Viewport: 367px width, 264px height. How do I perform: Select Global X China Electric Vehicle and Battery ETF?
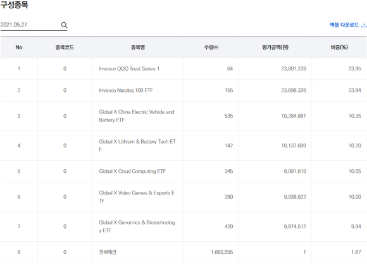[137, 116]
